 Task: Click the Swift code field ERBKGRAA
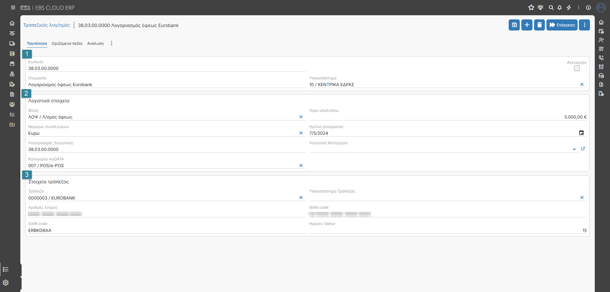click(167, 230)
